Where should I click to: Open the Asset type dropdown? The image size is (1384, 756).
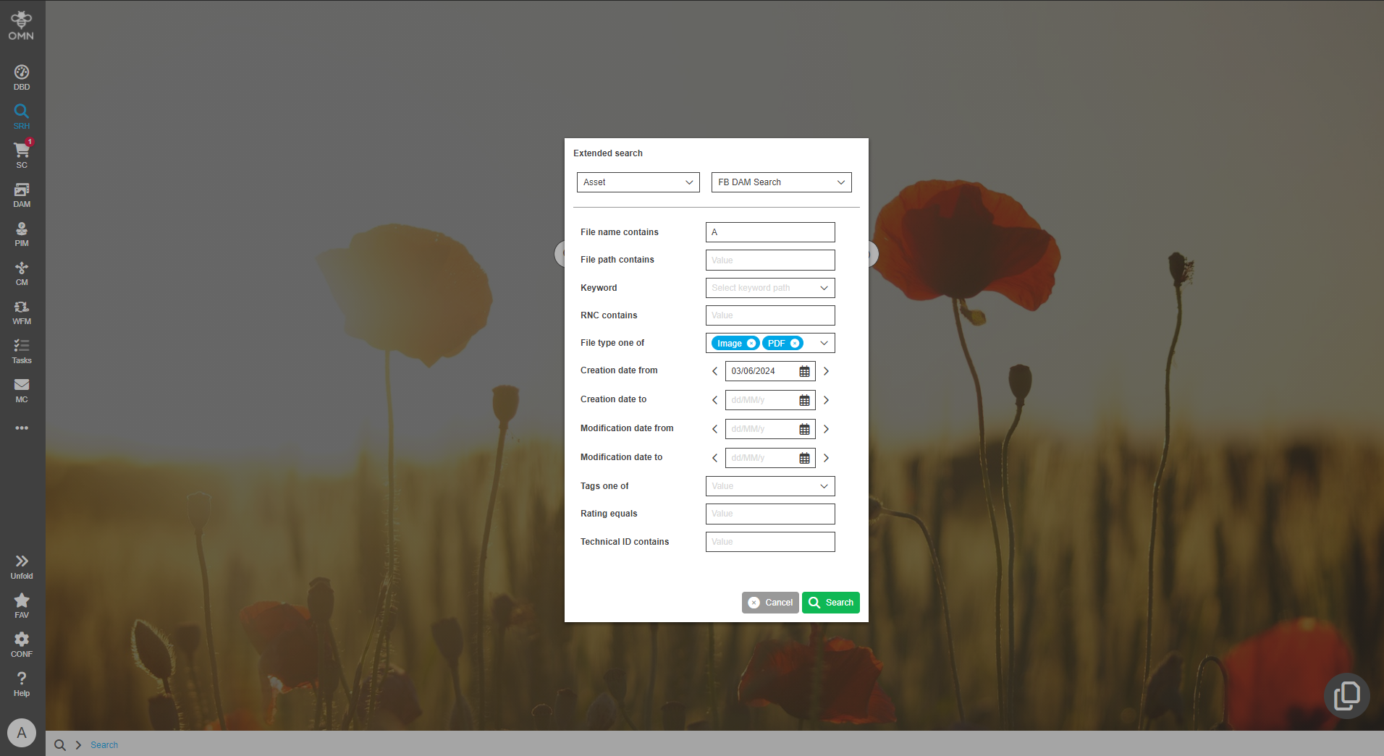click(637, 182)
